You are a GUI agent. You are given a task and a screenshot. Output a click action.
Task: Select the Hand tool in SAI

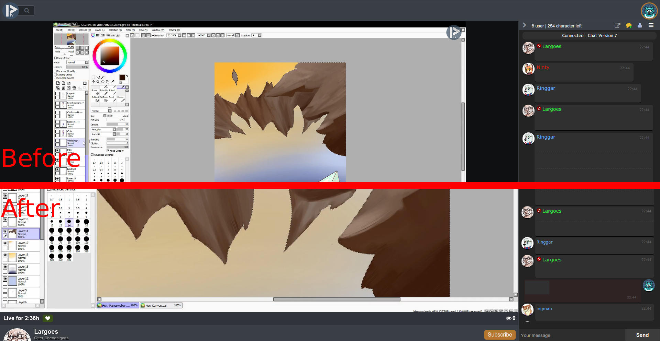click(108, 82)
